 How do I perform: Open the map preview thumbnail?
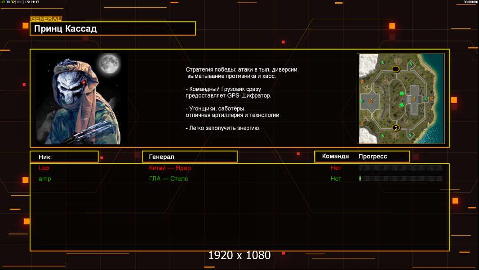click(401, 99)
